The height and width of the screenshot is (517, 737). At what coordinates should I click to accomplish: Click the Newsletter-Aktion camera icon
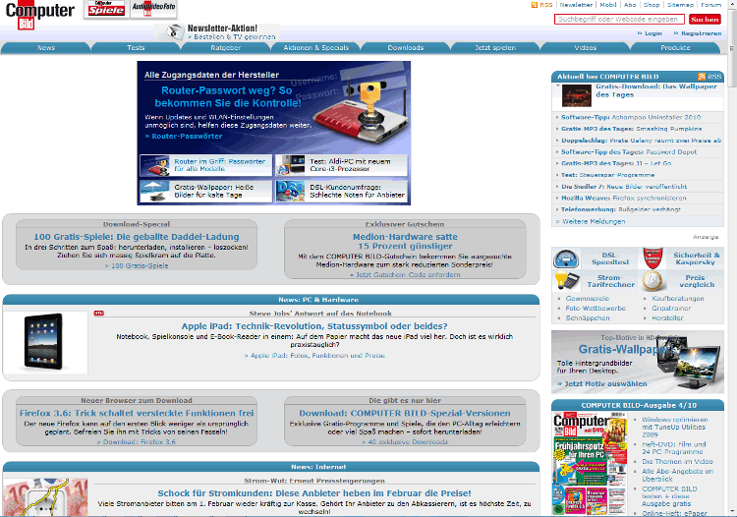[x=174, y=32]
